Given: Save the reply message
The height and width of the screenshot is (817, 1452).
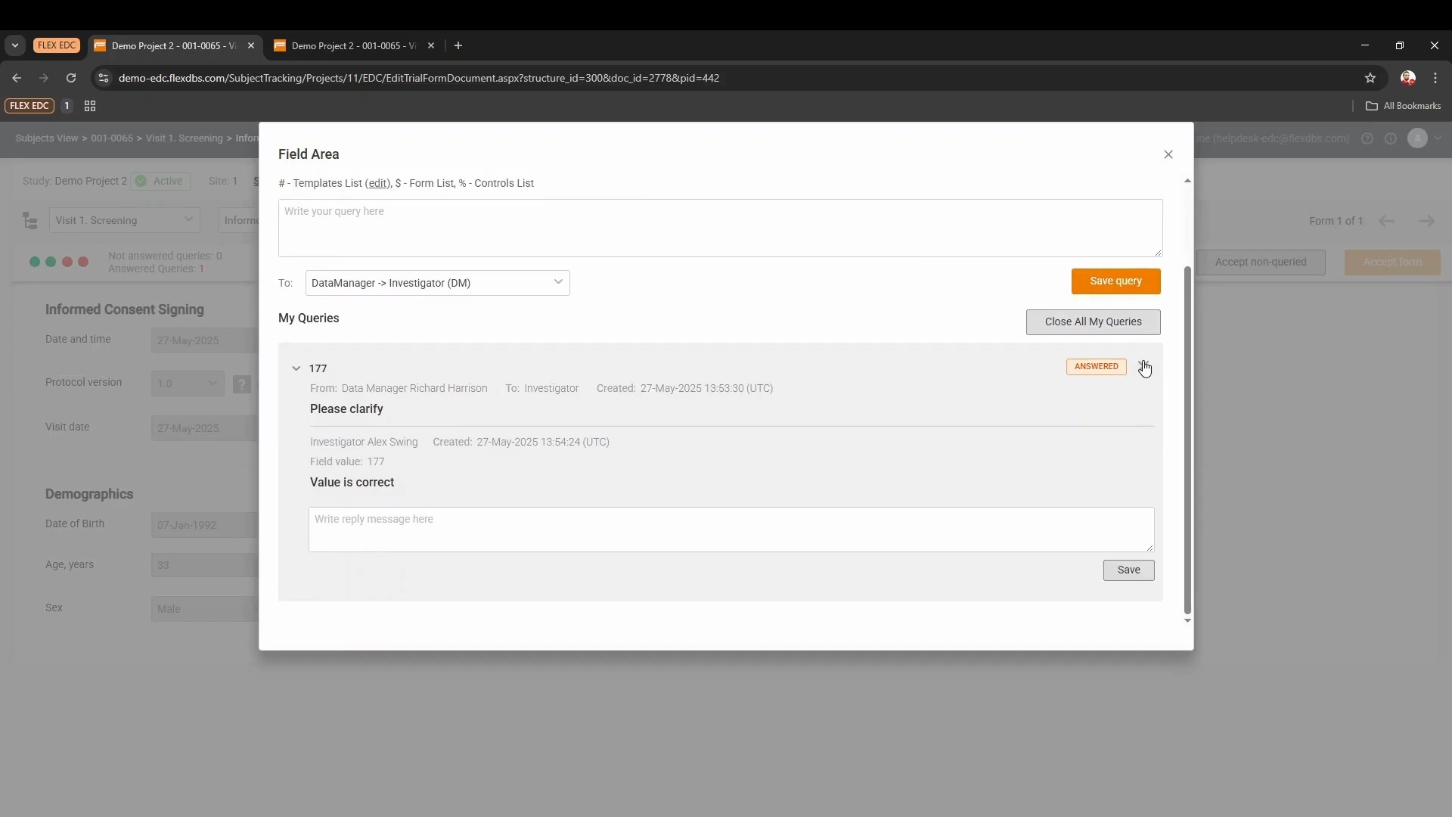Looking at the screenshot, I should pos(1128,570).
